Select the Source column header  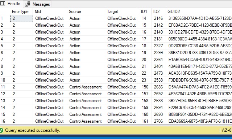point(86,12)
